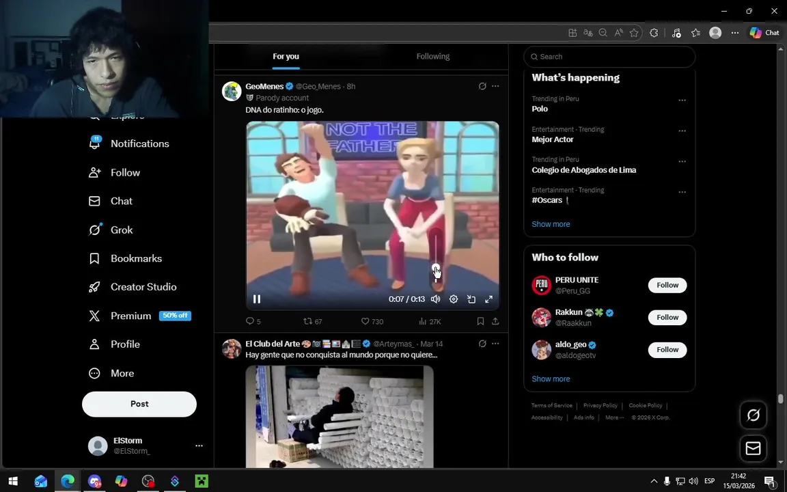This screenshot has height=492, width=787.
Task: Open Copilot Chat in browser toolbar
Action: point(764,33)
